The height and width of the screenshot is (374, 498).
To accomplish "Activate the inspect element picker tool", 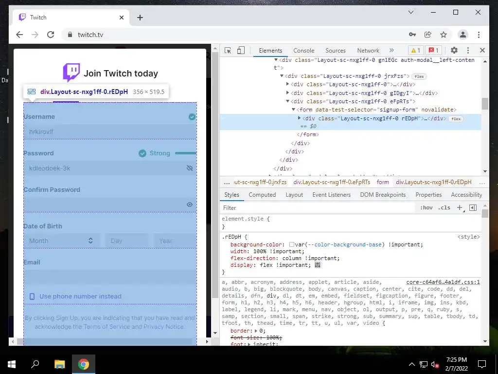I will point(228,50).
